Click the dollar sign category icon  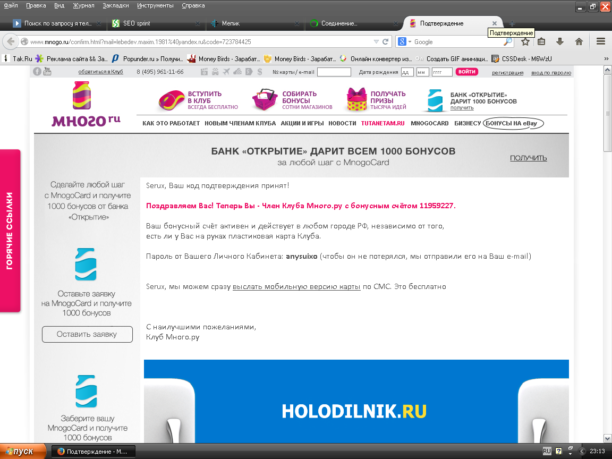(260, 72)
